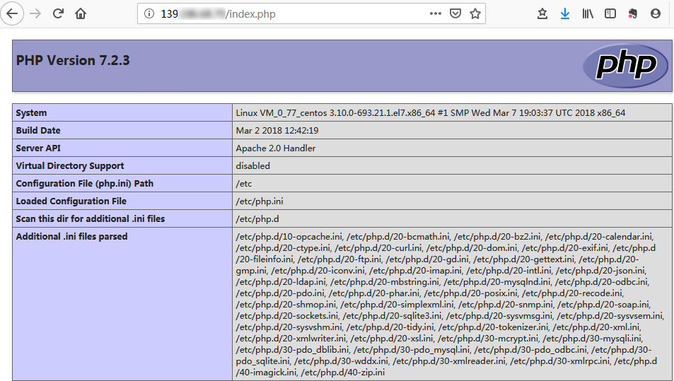Viewport: 674px width, 381px height.
Task: Click the PHP logo image
Action: point(626,66)
